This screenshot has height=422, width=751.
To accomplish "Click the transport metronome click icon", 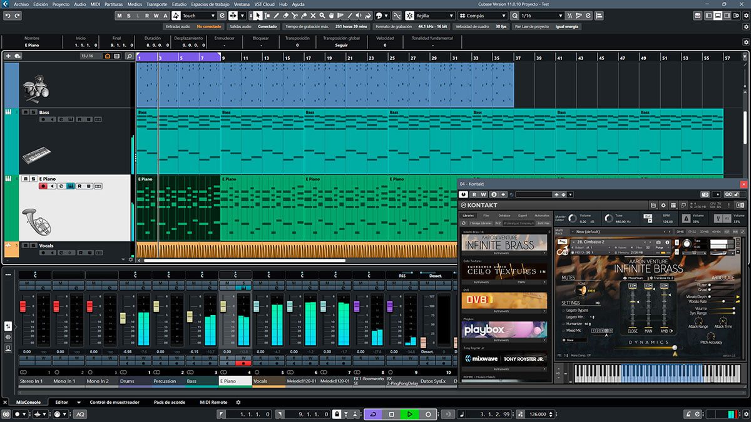I will pos(689,414).
